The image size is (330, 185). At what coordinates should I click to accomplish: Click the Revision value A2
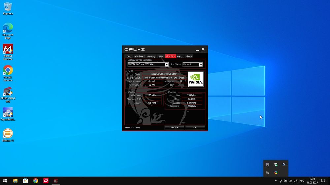(x=181, y=81)
